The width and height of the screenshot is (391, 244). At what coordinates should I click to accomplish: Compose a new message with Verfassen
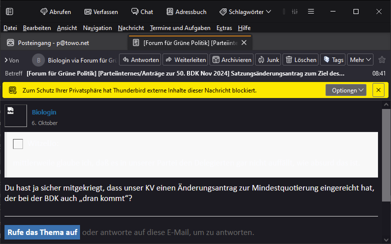point(101,11)
